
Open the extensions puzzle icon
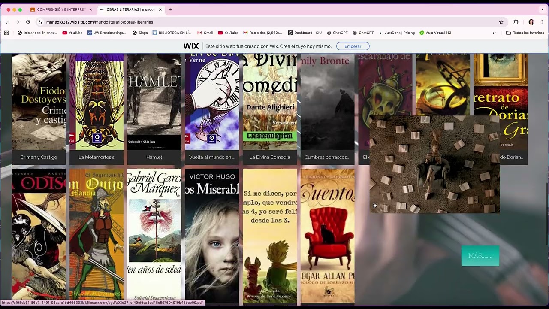point(516,22)
